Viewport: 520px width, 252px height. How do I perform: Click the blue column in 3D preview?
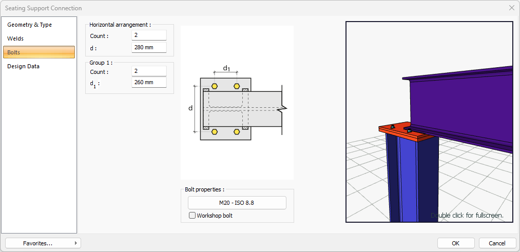(x=411, y=180)
